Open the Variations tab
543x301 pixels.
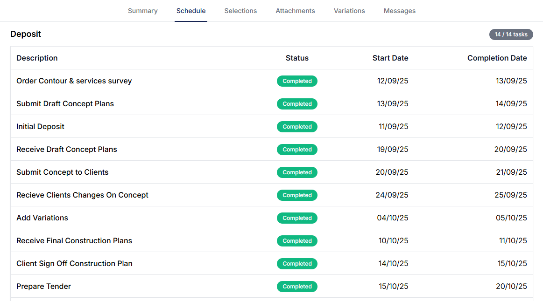click(x=349, y=11)
